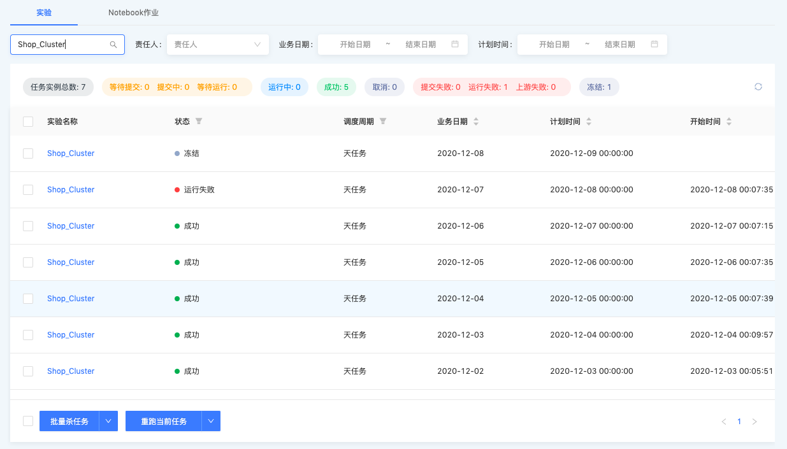Go to previous page arrow
The image size is (787, 449).
(x=723, y=422)
